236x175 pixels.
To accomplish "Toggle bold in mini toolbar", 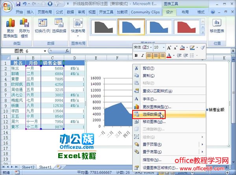I will 136,56.
